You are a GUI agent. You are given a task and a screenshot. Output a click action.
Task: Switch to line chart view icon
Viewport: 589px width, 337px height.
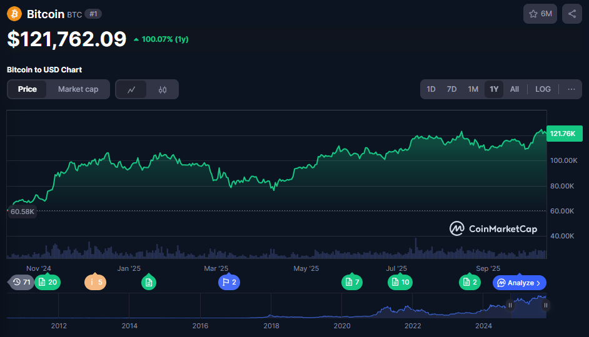(131, 90)
